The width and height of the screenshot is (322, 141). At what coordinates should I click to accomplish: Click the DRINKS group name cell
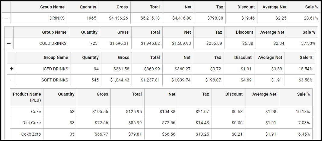(57, 18)
